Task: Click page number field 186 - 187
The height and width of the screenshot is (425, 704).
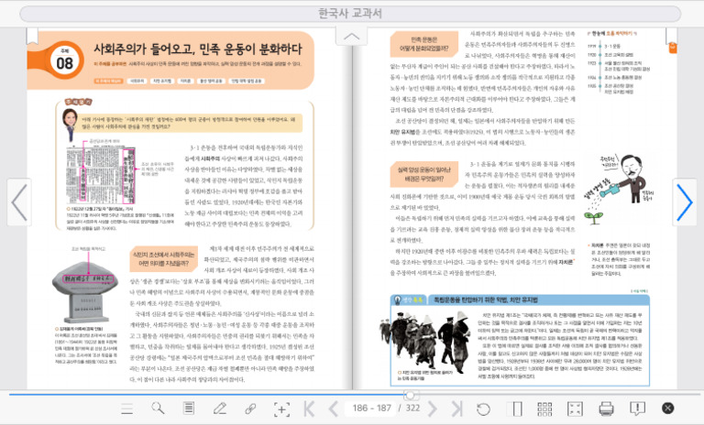Action: (x=371, y=408)
